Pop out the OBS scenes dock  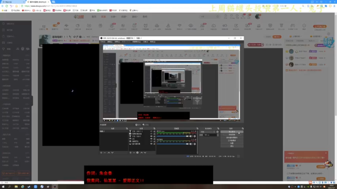[127, 128]
